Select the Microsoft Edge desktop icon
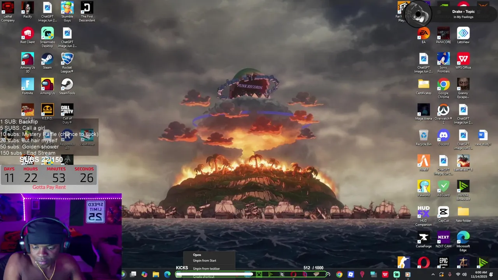The width and height of the screenshot is (498, 280). (x=463, y=241)
